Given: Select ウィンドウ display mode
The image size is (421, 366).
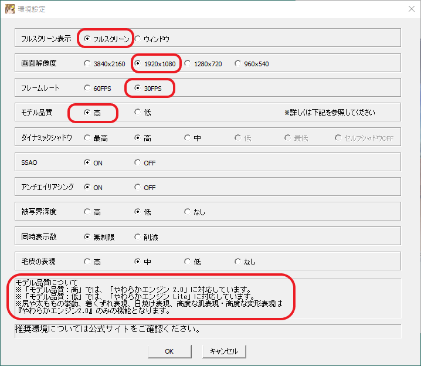Looking at the screenshot, I should [138, 39].
